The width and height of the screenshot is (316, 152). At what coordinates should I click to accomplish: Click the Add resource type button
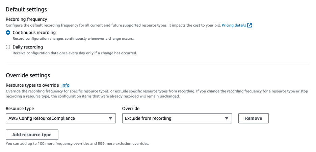point(32,135)
